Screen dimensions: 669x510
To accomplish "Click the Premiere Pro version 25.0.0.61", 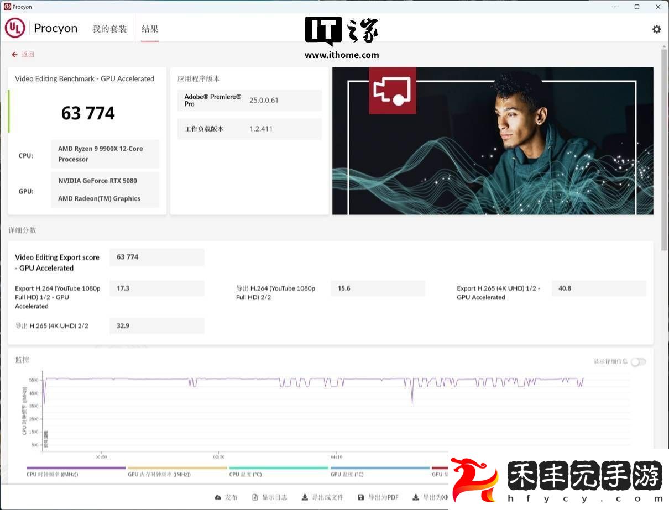I will pos(264,100).
